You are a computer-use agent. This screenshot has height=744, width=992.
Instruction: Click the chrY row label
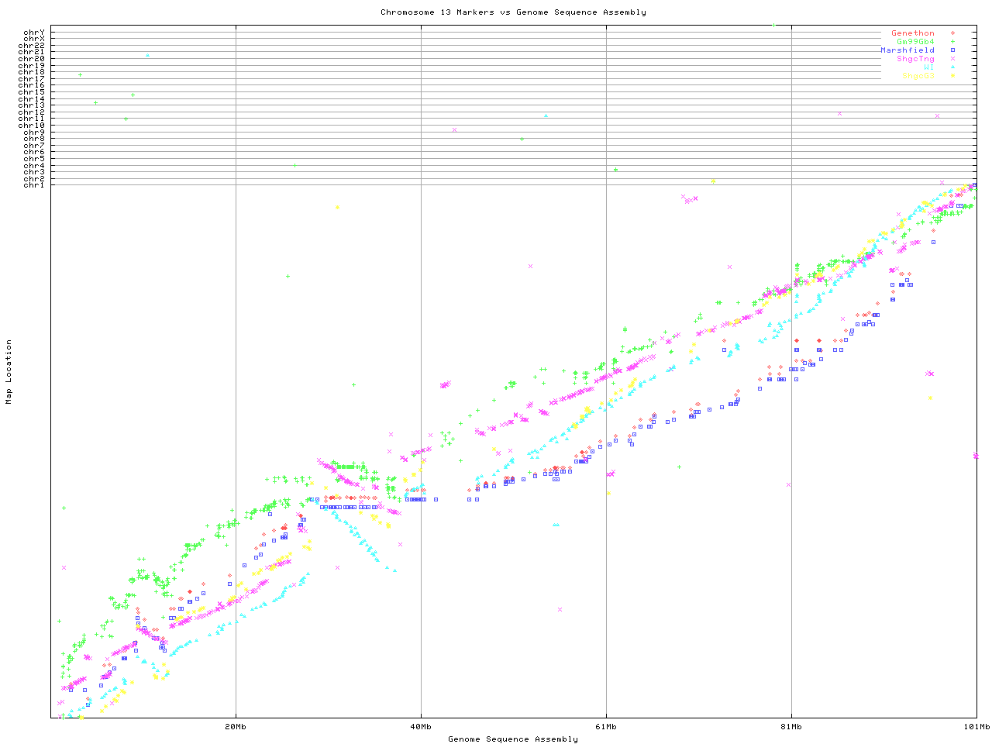pyautogui.click(x=34, y=33)
